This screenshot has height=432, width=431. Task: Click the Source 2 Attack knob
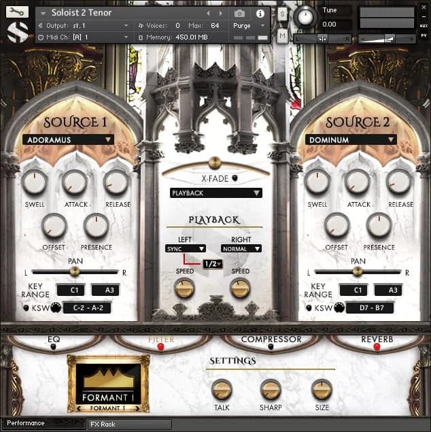358,182
